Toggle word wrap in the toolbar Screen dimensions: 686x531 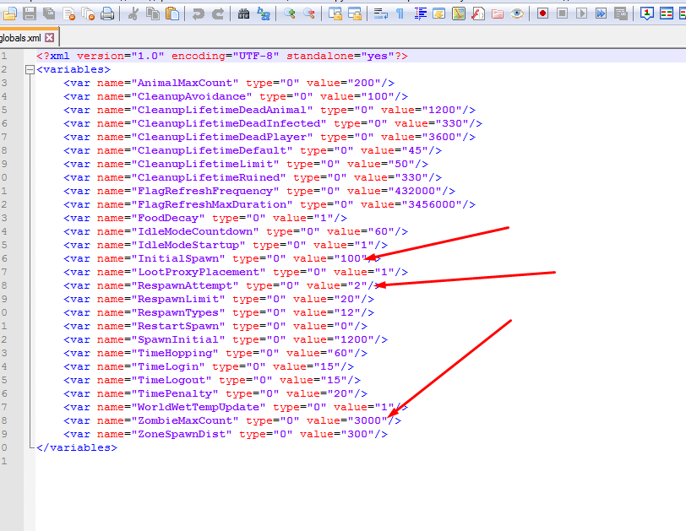pyautogui.click(x=380, y=14)
